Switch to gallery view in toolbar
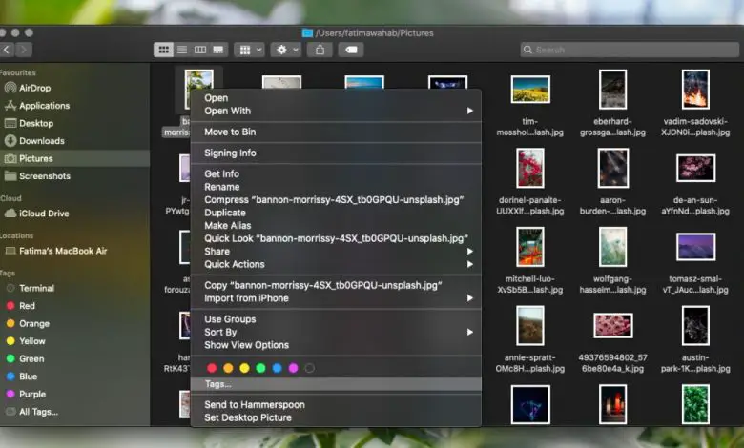 [218, 49]
